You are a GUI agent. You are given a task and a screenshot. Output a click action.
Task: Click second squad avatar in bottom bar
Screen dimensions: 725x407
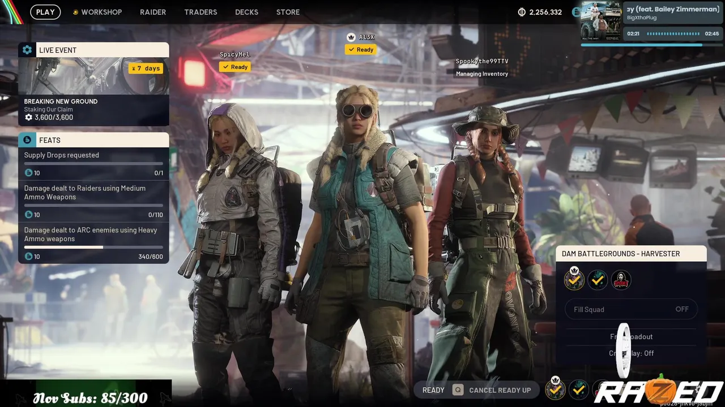[578, 389]
